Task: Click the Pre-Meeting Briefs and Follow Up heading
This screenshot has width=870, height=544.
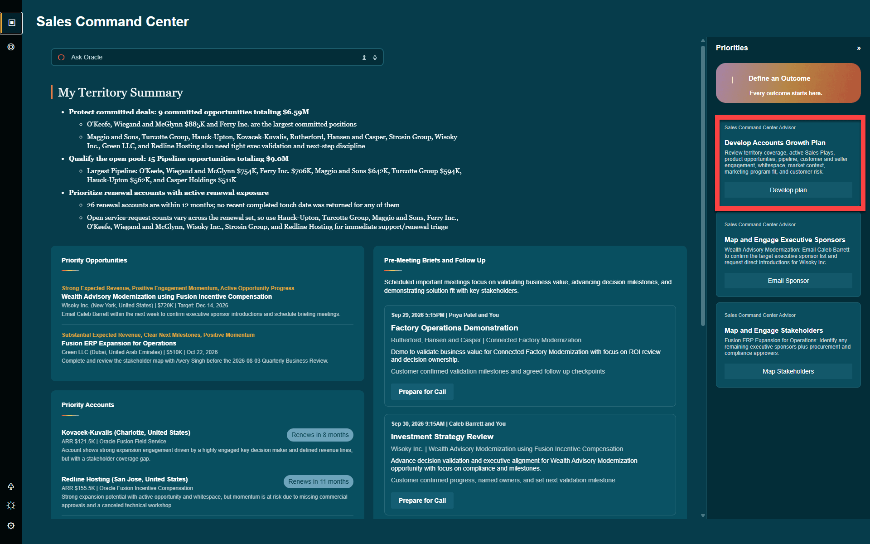Action: point(435,260)
